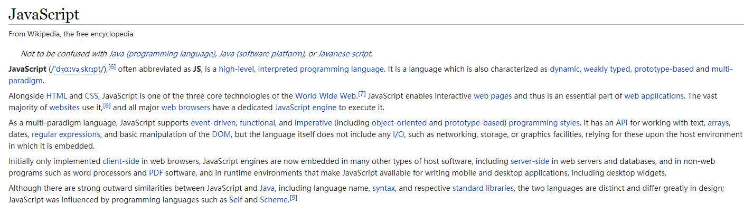The height and width of the screenshot is (204, 744).
Task: Open citation reference [8]
Action: [107, 106]
